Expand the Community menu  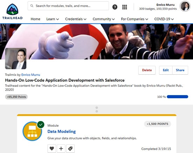pyautogui.click(x=104, y=19)
